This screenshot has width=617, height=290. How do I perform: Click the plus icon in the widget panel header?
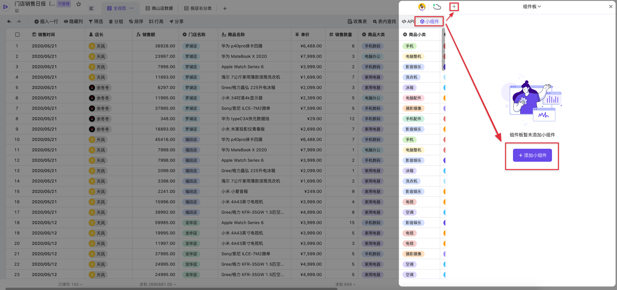pyautogui.click(x=454, y=6)
